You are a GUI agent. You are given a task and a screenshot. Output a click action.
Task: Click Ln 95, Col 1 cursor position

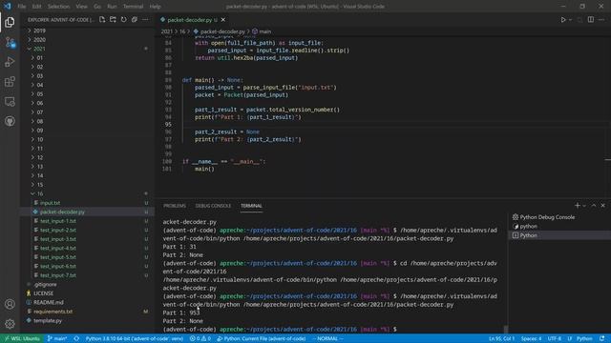501,338
